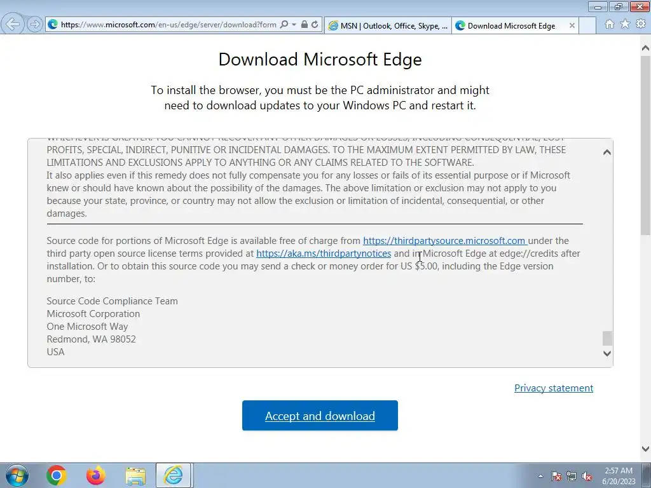The height and width of the screenshot is (488, 651).
Task: Click the main page scrollbar thumb
Action: pyautogui.click(x=645, y=146)
